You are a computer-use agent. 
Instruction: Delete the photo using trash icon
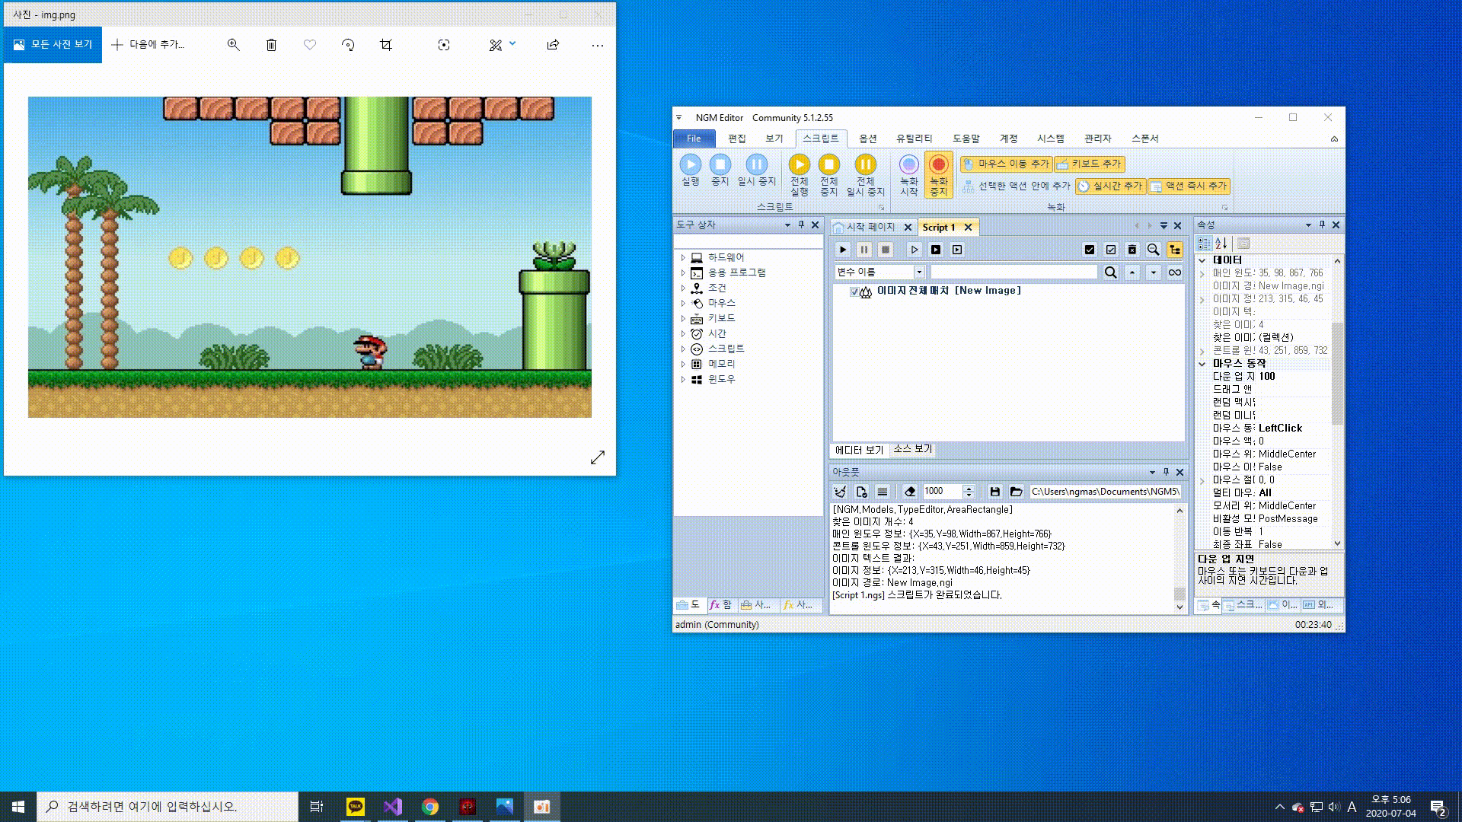[272, 45]
